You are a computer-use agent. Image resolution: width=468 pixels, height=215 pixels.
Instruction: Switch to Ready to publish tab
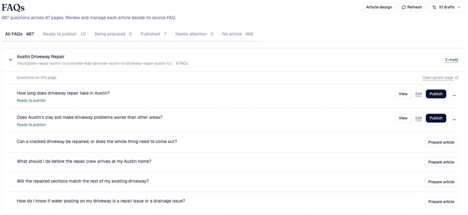pyautogui.click(x=64, y=34)
